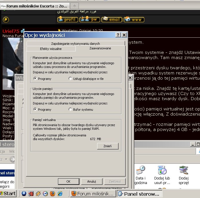Click the help question mark button in dialog title
200x198 pixels.
[x=118, y=35]
